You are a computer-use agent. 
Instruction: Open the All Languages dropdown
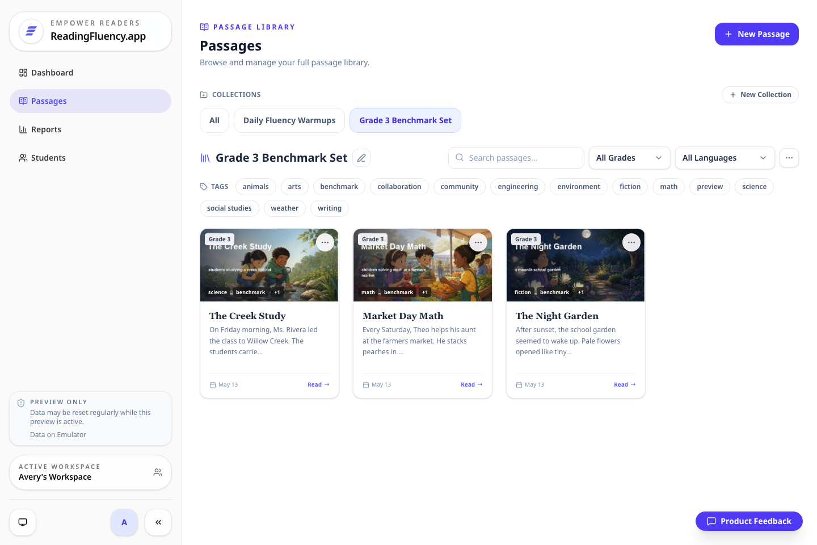[x=725, y=158]
